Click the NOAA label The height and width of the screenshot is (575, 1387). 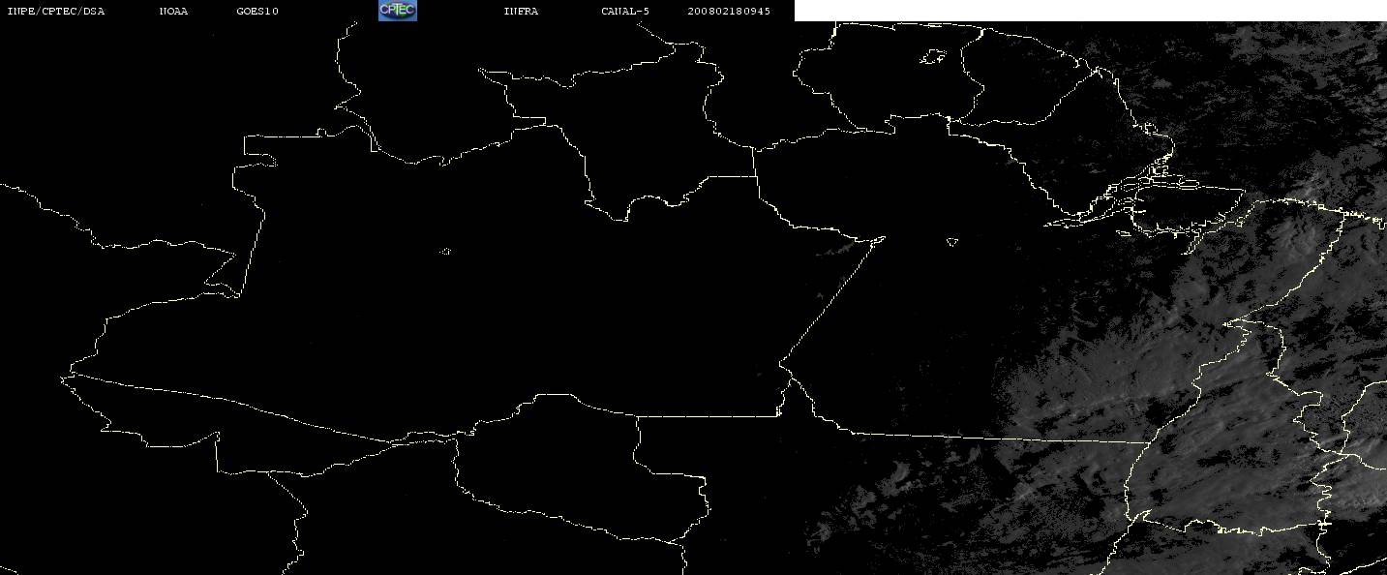click(x=173, y=12)
